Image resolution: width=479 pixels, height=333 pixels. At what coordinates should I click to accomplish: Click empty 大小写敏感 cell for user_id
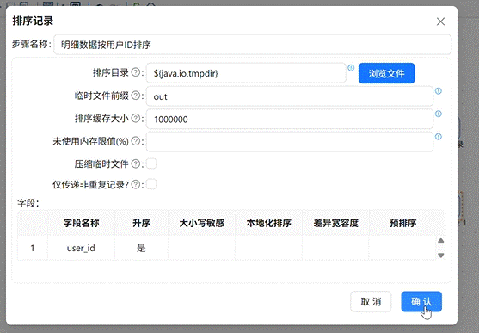(201, 248)
